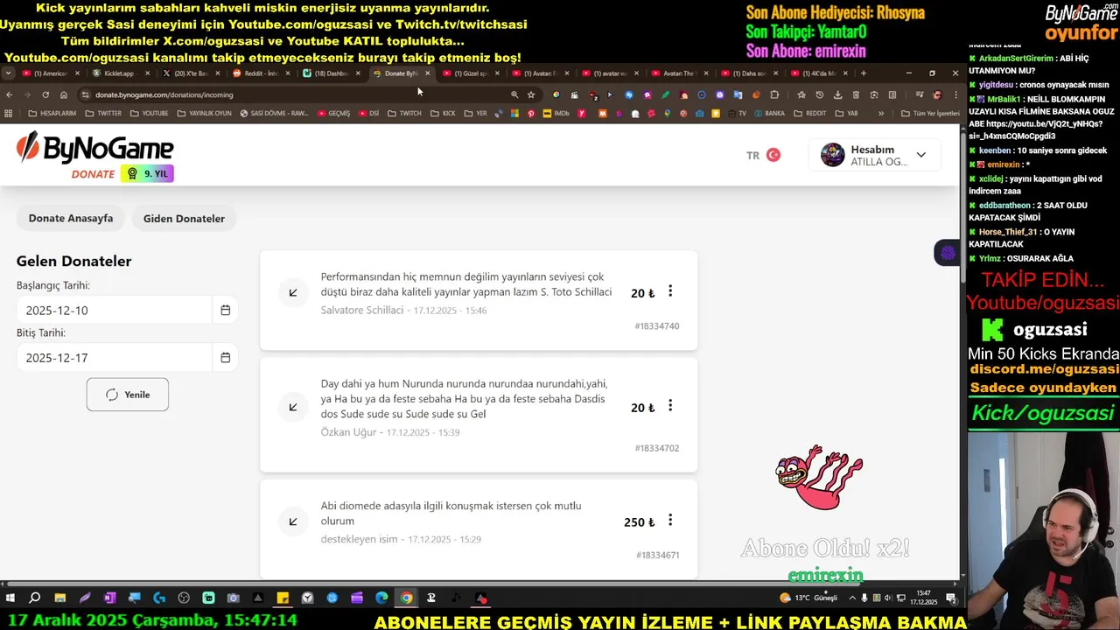Click the address bar URL donate.bynogame.com
Image resolution: width=1120 pixels, height=630 pixels.
164,94
